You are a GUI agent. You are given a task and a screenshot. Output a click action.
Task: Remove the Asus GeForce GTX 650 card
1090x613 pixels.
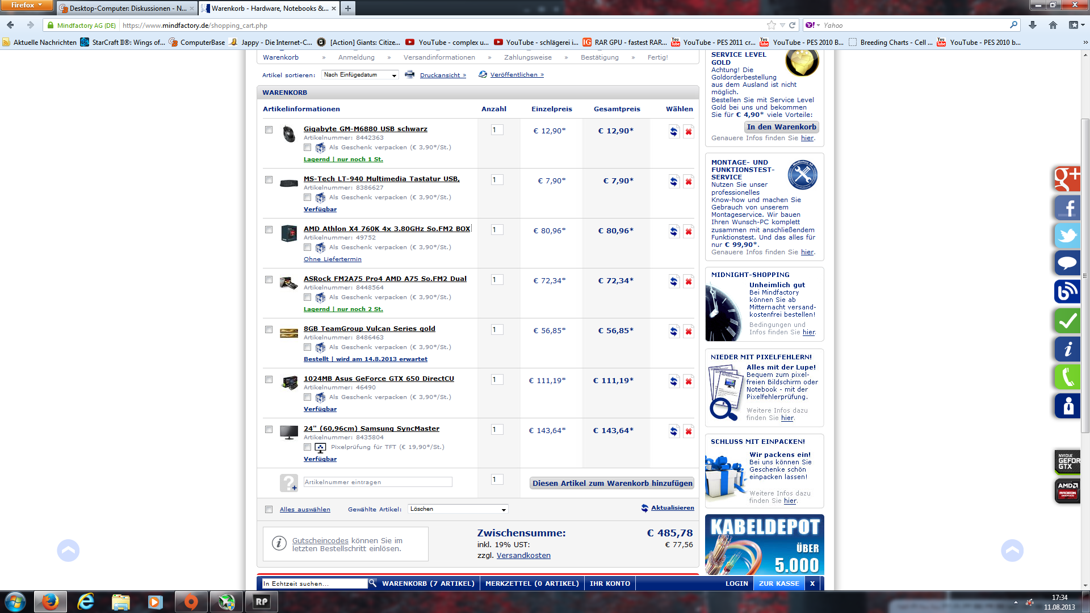pos(689,381)
